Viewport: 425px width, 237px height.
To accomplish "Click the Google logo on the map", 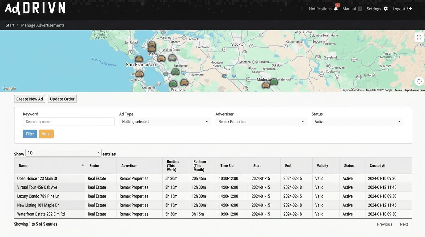I will point(9,89).
